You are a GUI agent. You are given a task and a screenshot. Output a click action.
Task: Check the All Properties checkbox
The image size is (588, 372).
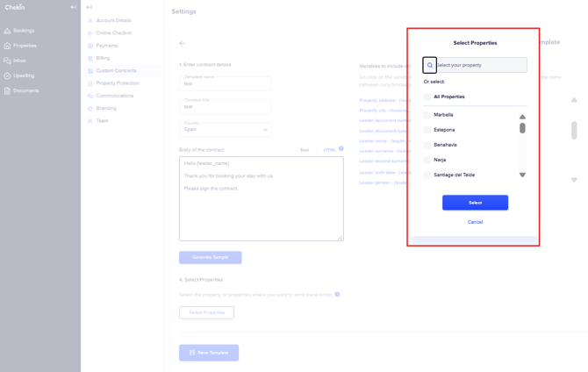pyautogui.click(x=427, y=97)
